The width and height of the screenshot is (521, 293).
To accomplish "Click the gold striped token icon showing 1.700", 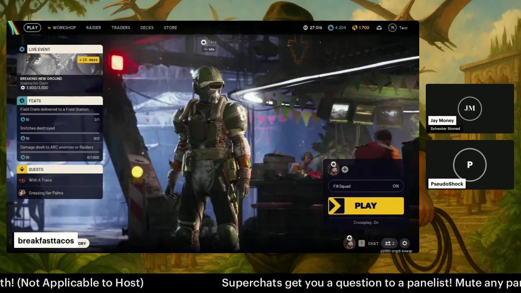I will [x=355, y=28].
